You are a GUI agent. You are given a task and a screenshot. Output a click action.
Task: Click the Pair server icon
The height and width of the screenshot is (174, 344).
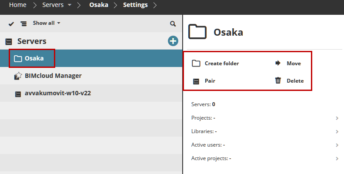[x=196, y=81]
